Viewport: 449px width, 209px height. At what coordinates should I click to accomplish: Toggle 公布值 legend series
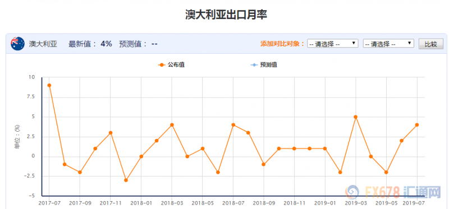(x=172, y=65)
